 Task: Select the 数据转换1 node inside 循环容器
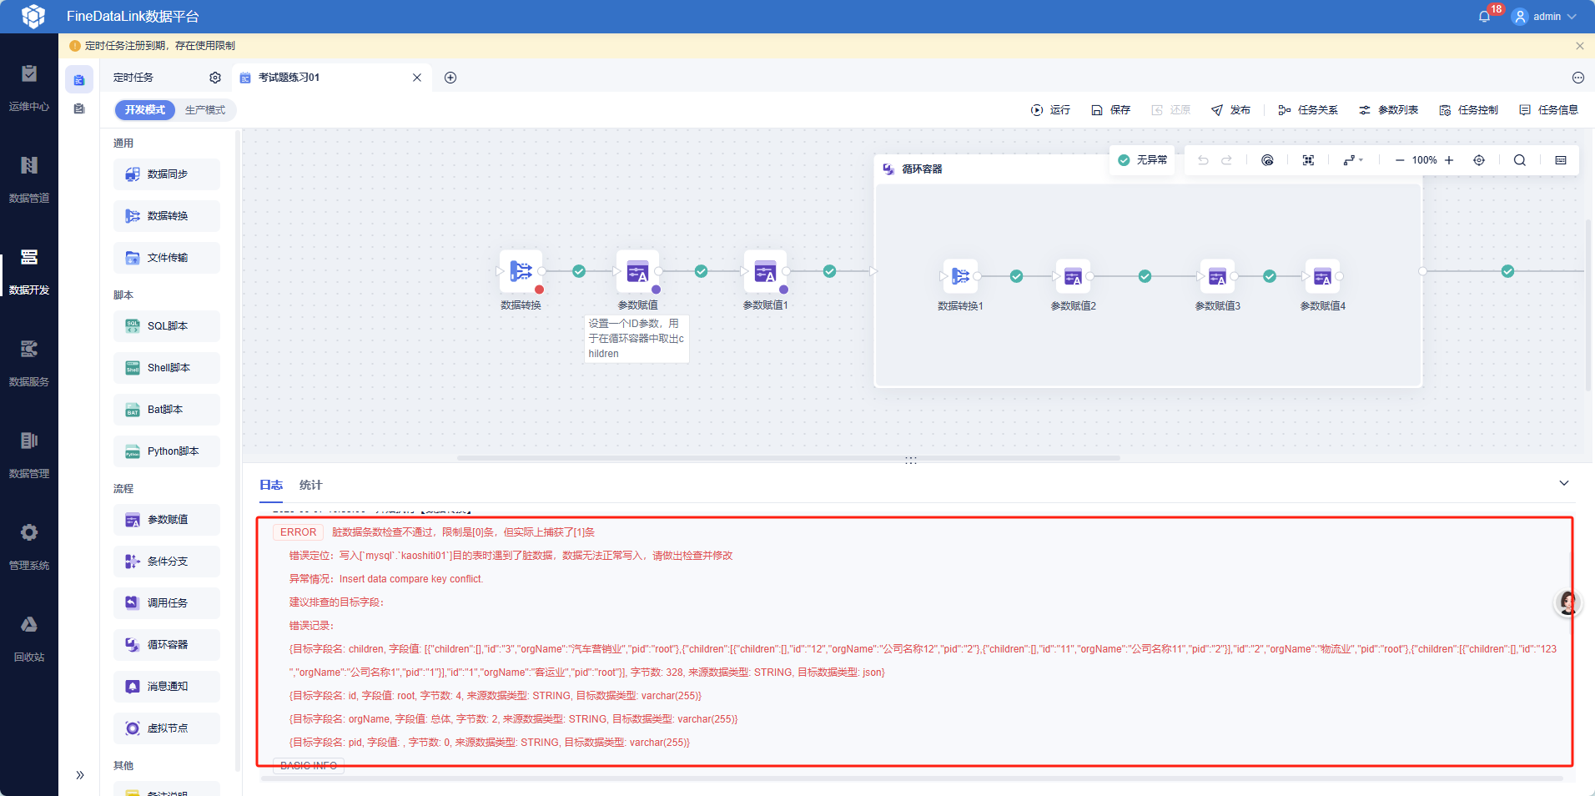click(960, 276)
